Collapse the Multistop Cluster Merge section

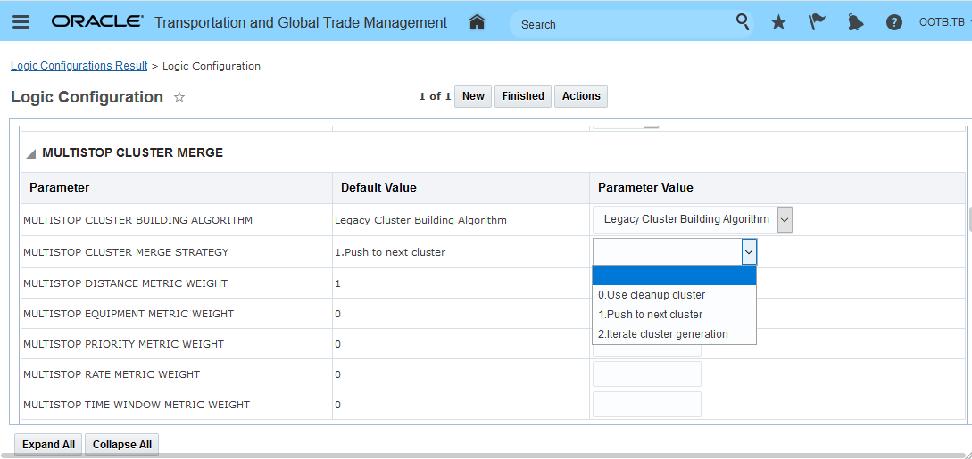click(31, 153)
